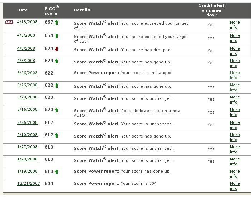Open More info for the 4/13/2008 row
The image size is (251, 197).
click(x=235, y=25)
